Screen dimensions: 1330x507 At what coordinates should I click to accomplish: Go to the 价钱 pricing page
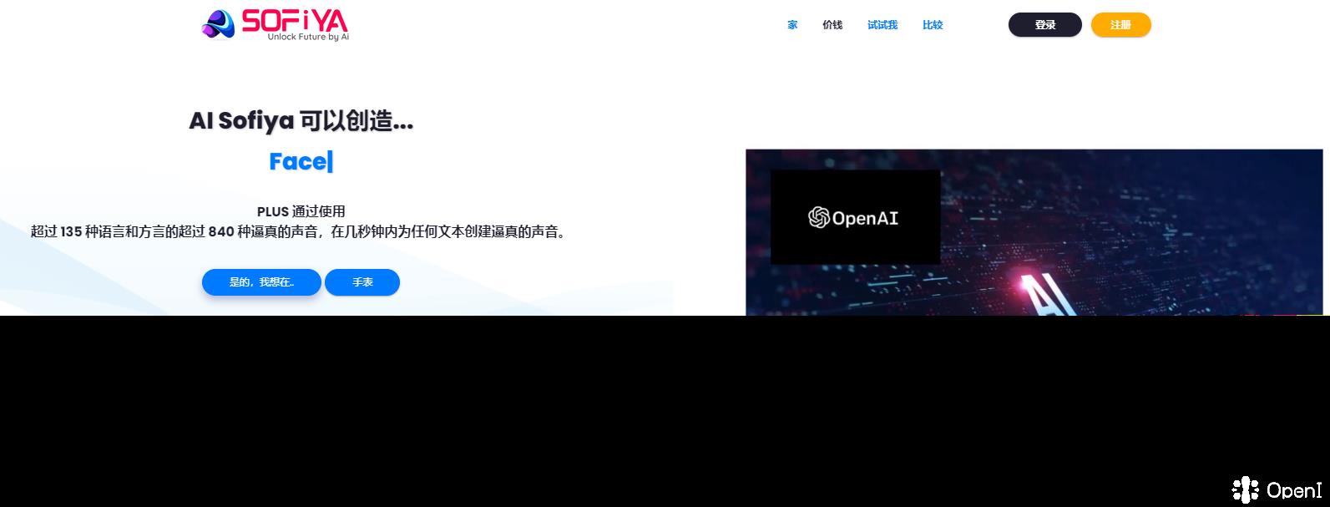point(832,25)
